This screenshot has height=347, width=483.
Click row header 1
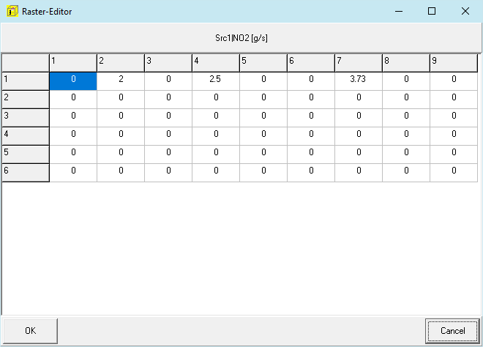[x=26, y=81]
